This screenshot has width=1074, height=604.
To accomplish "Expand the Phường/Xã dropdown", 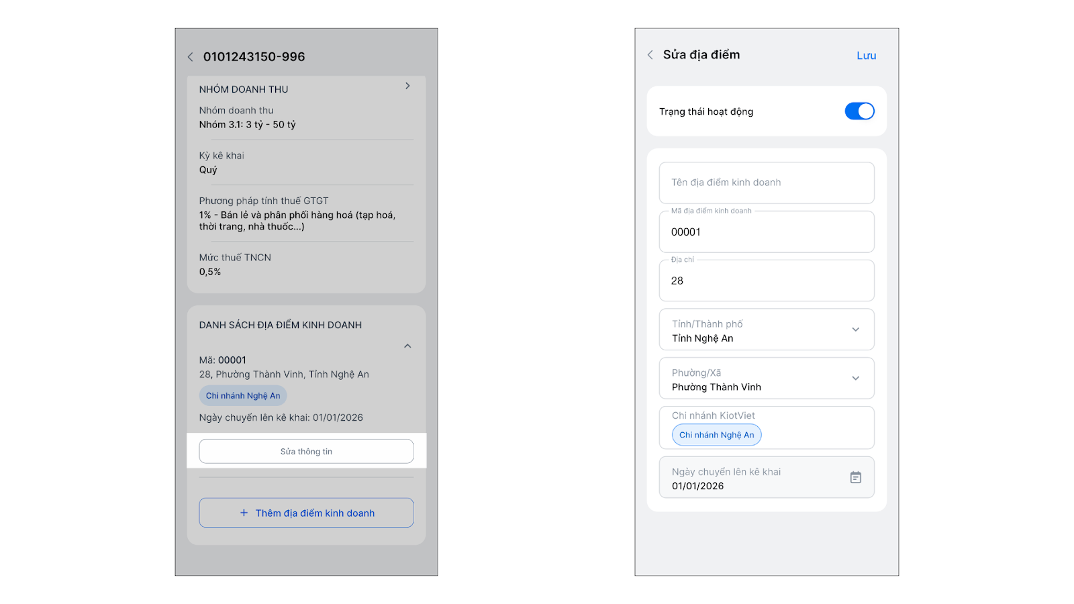I will pos(855,379).
